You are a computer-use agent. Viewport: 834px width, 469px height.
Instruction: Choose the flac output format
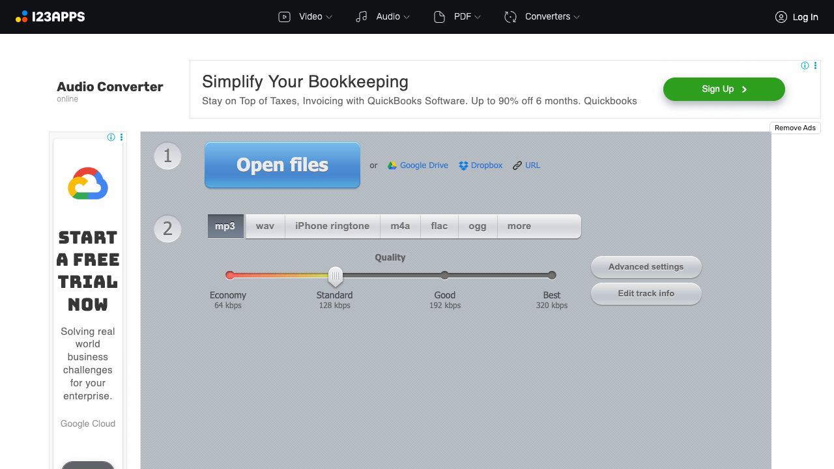click(439, 226)
